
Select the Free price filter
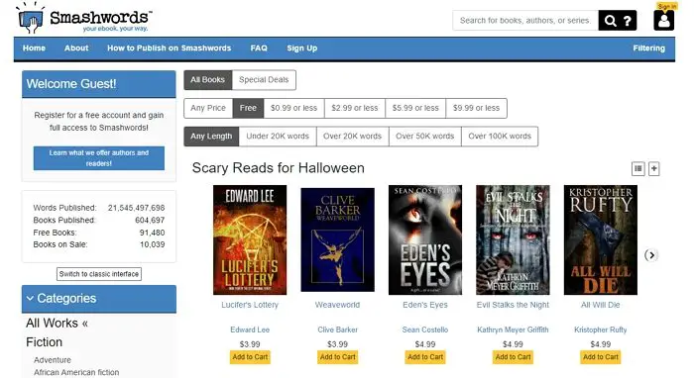[248, 108]
